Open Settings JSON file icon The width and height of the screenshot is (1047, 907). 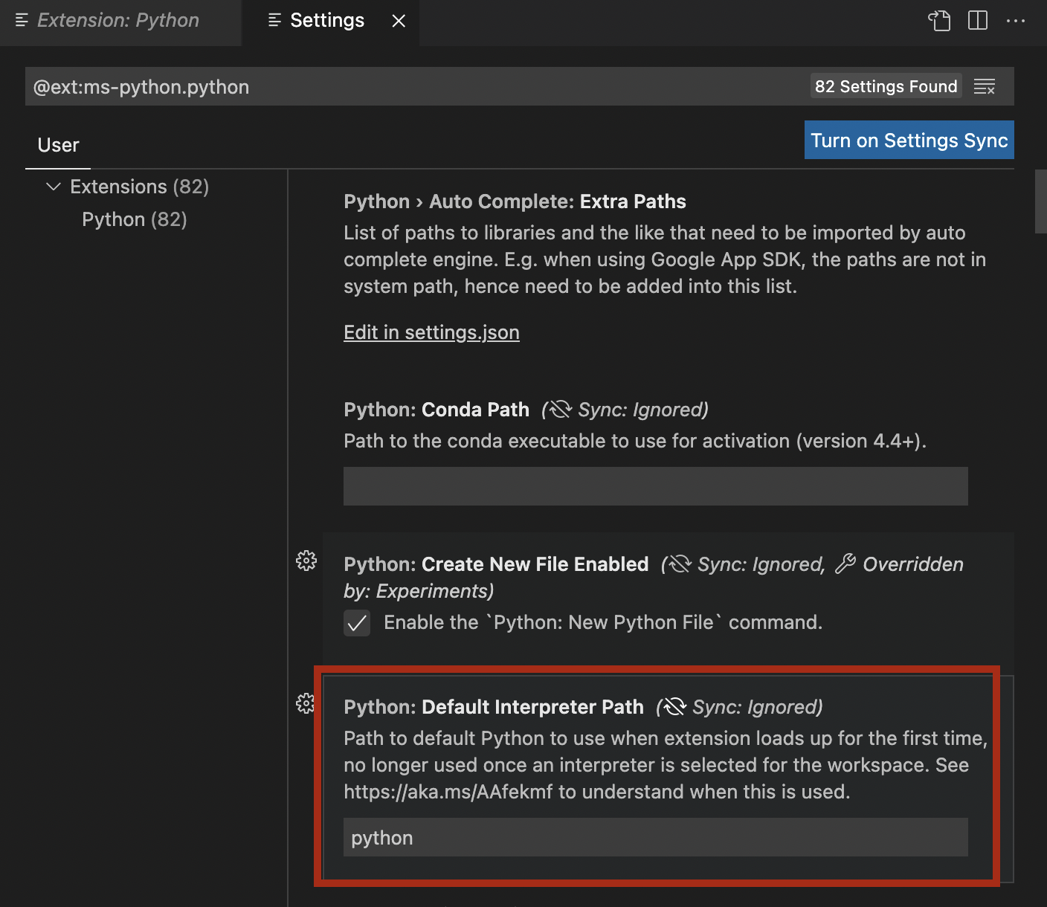tap(940, 20)
